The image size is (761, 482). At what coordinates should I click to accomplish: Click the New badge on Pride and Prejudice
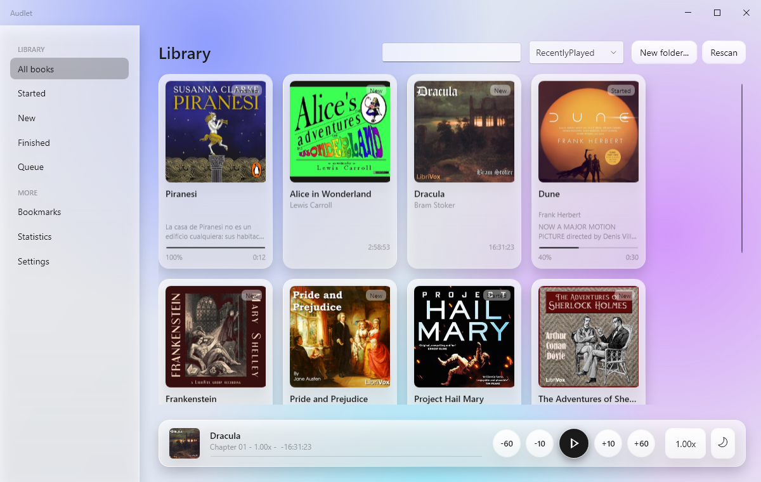click(x=376, y=296)
